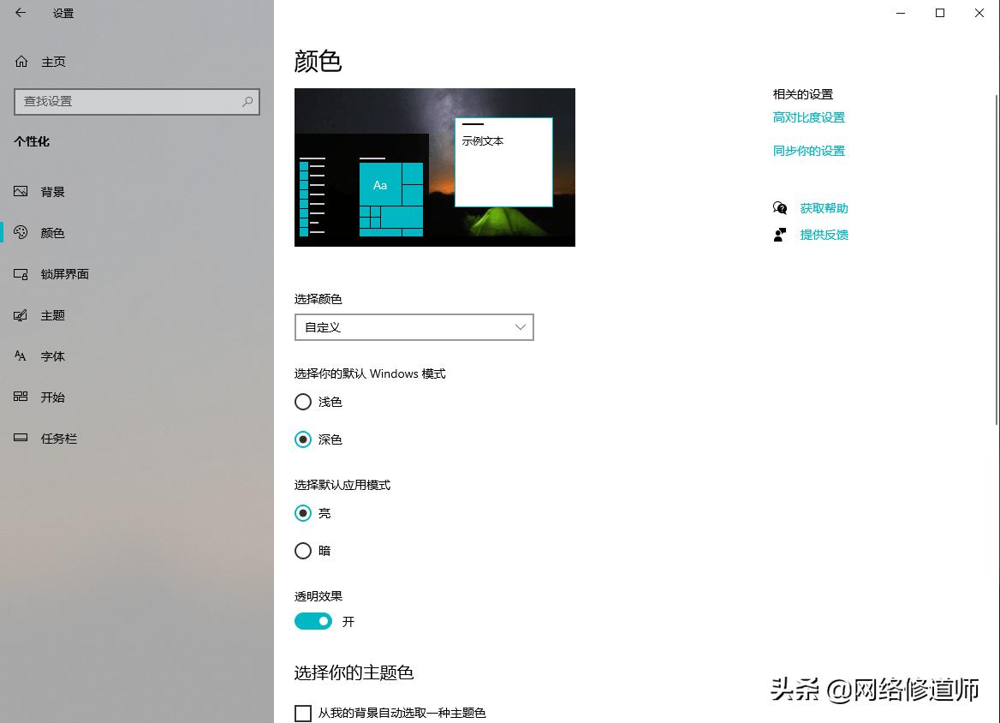Select the 浅色 (Light) Windows mode

(303, 402)
